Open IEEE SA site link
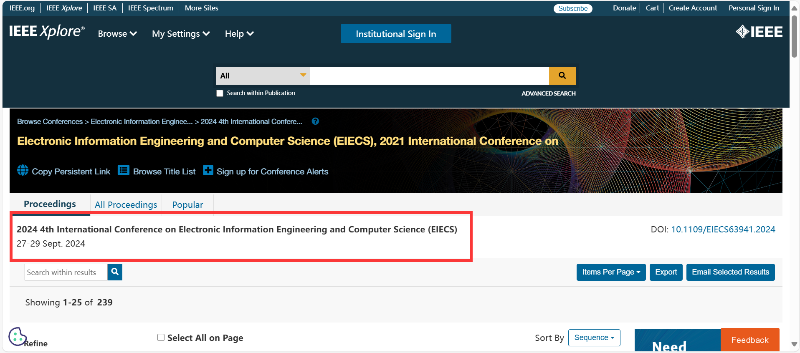 point(105,8)
